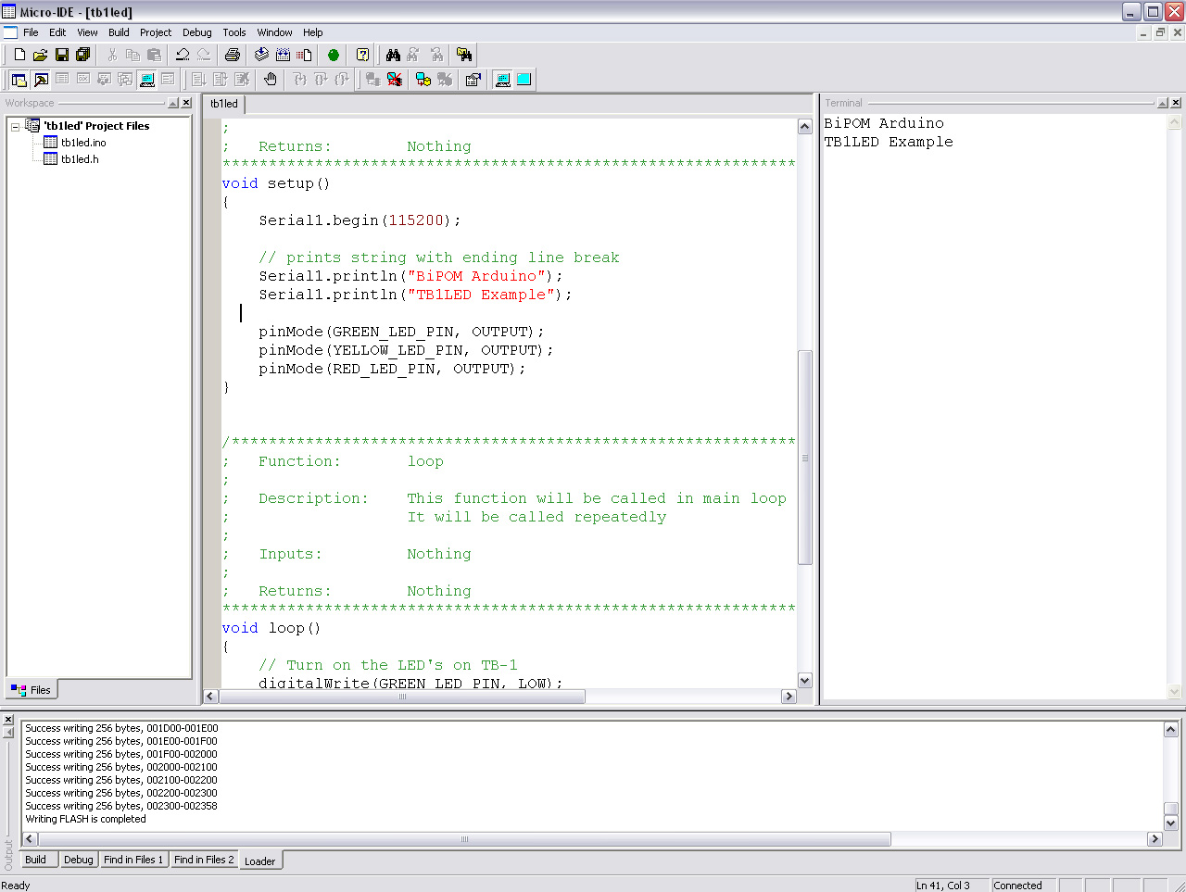This screenshot has height=892, width=1186.
Task: Select tb1led.ino in the project files
Action: (x=83, y=143)
